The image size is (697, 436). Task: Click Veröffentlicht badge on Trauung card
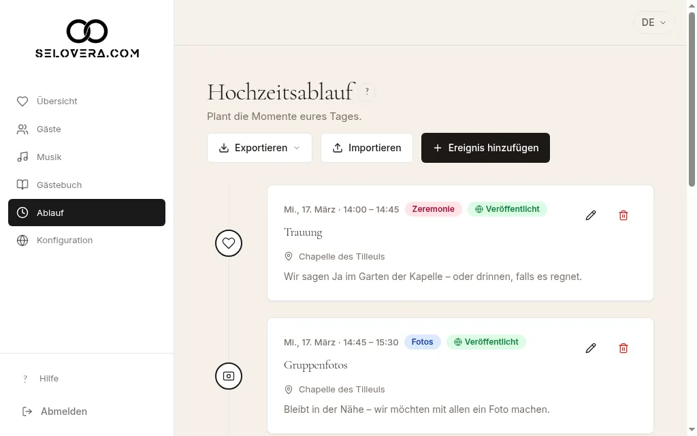click(507, 209)
